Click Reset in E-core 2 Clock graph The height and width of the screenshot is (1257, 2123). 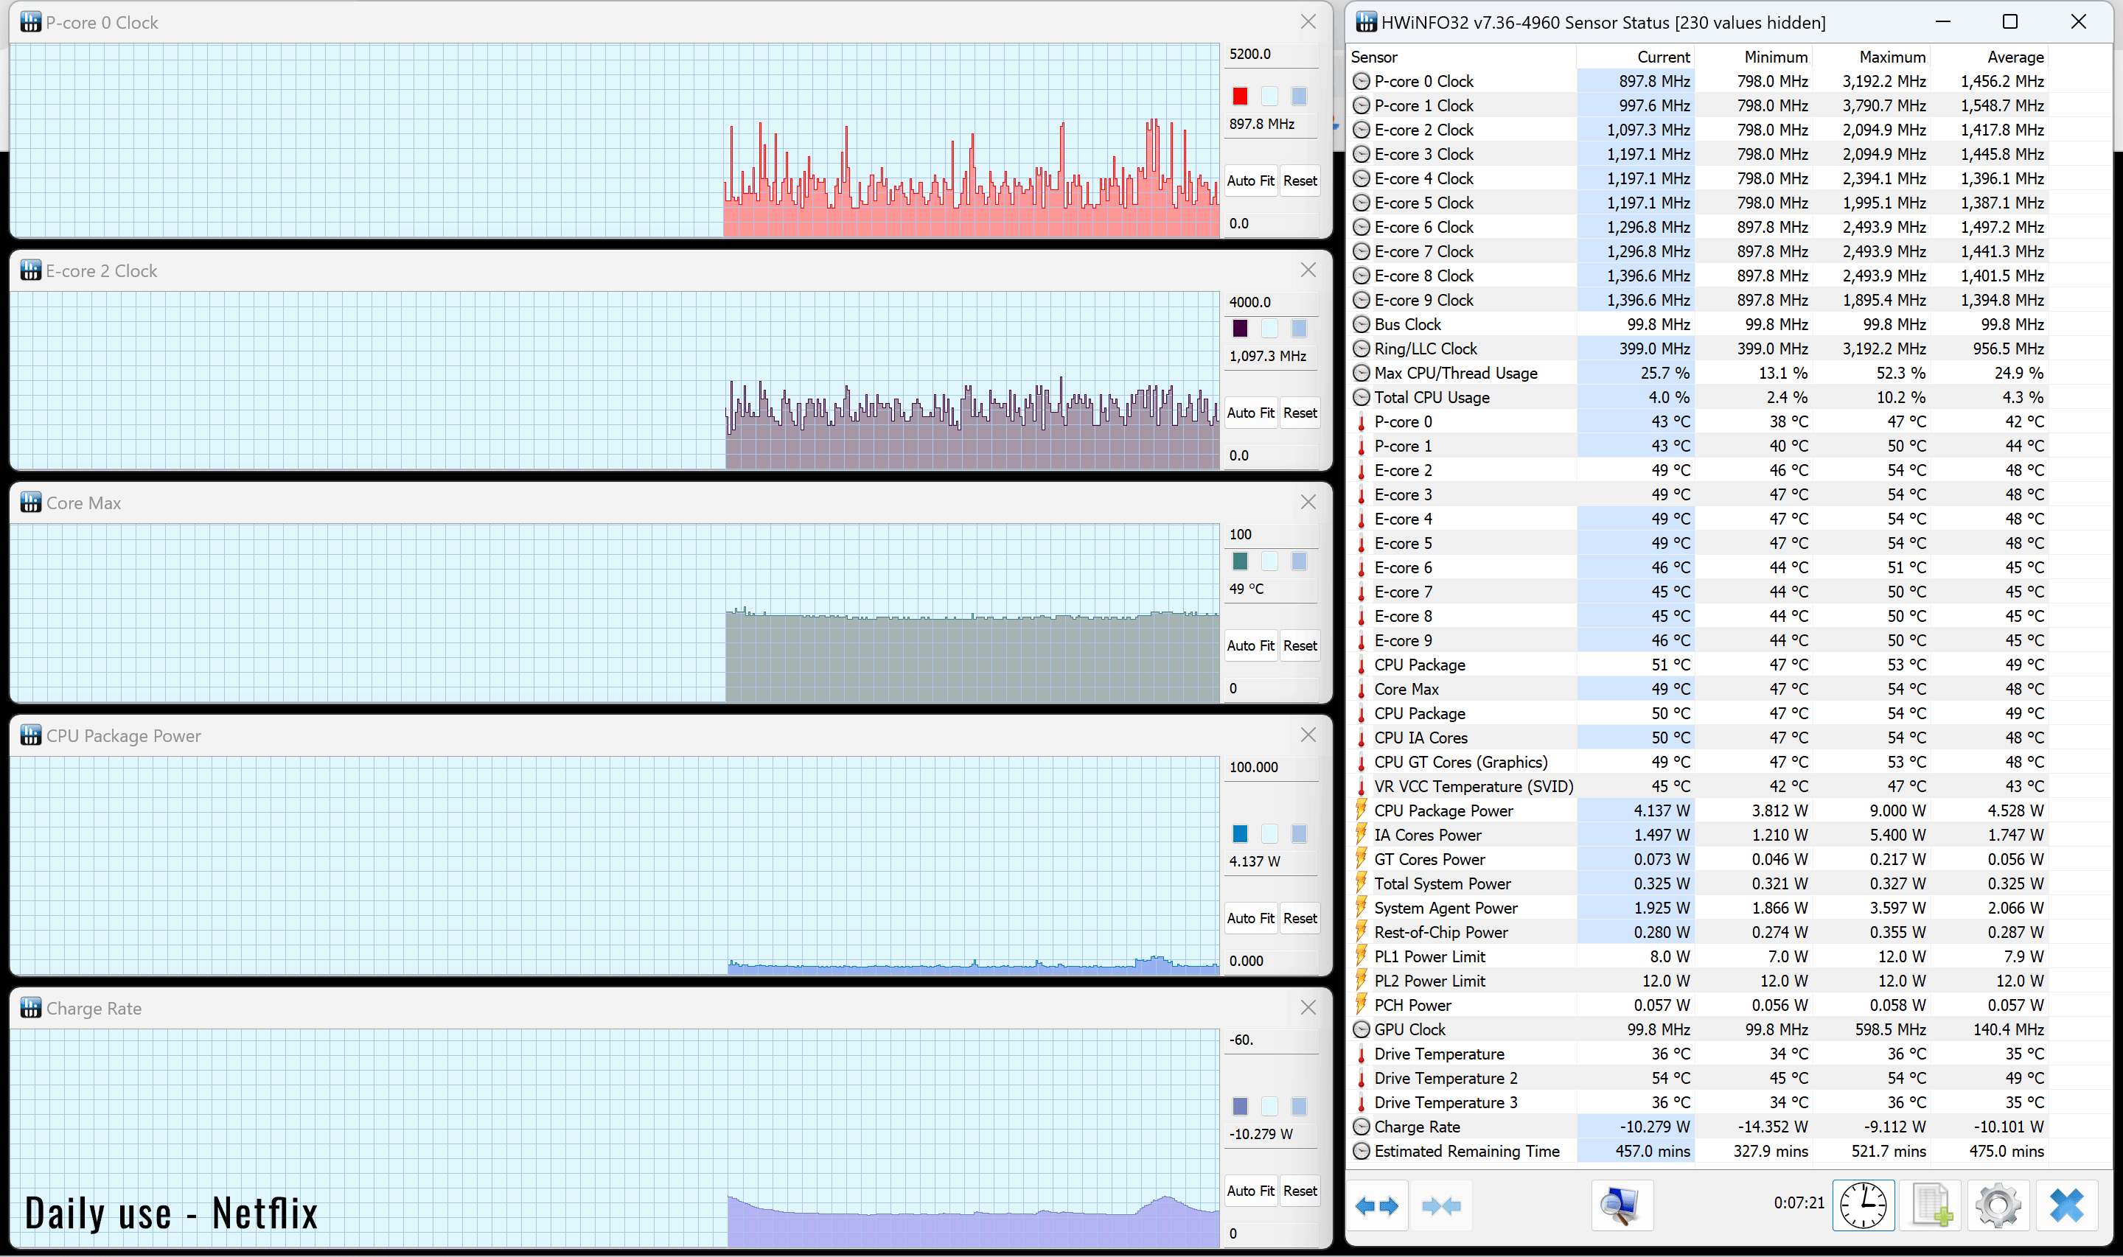pos(1300,413)
